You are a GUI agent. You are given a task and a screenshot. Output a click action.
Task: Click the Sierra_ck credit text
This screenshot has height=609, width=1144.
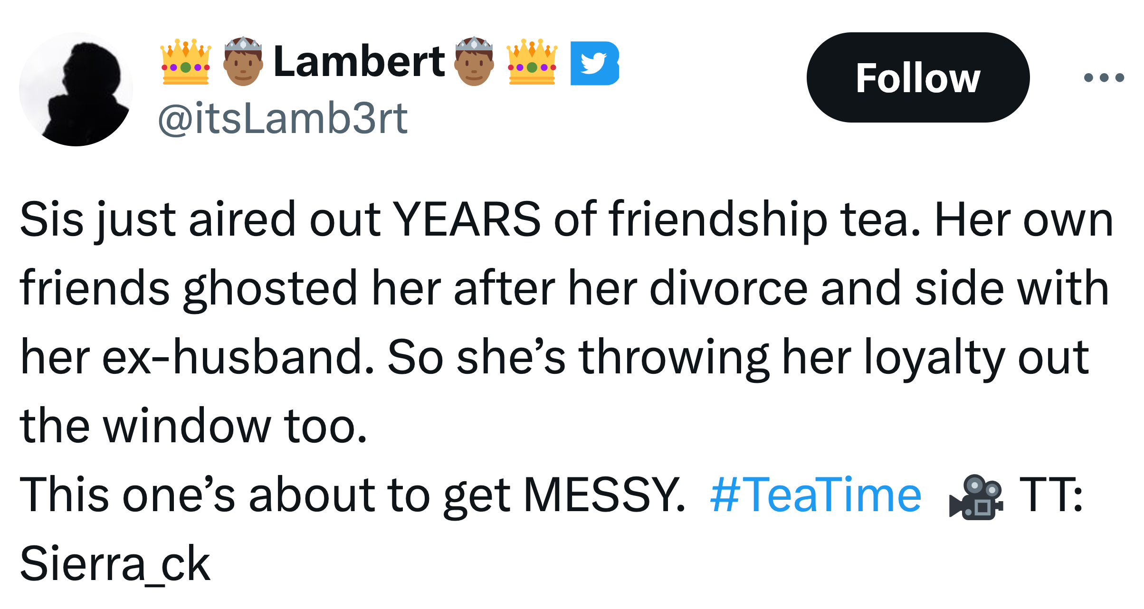[x=115, y=564]
